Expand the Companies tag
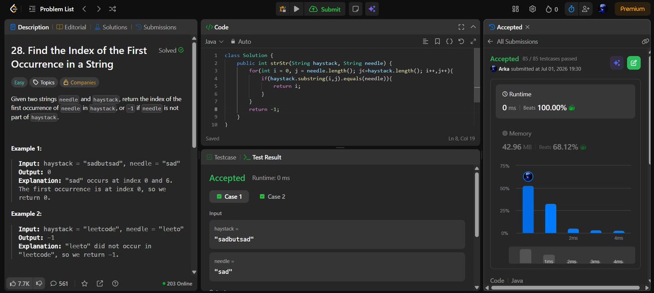This screenshot has height=293, width=654. [80, 82]
